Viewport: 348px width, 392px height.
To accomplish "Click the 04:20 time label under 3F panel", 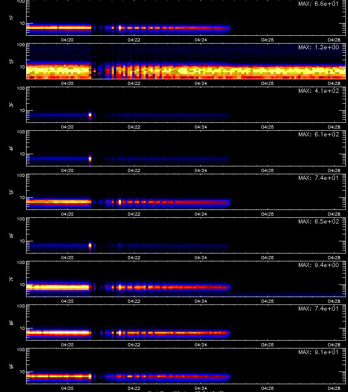I will coord(67,127).
